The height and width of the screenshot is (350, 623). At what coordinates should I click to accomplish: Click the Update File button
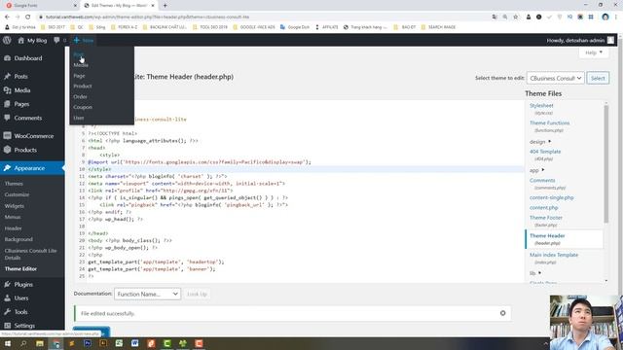pos(92,332)
